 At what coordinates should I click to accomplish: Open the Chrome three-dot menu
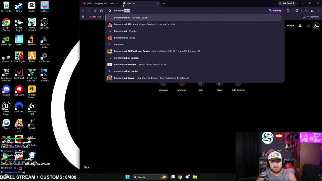(318, 11)
